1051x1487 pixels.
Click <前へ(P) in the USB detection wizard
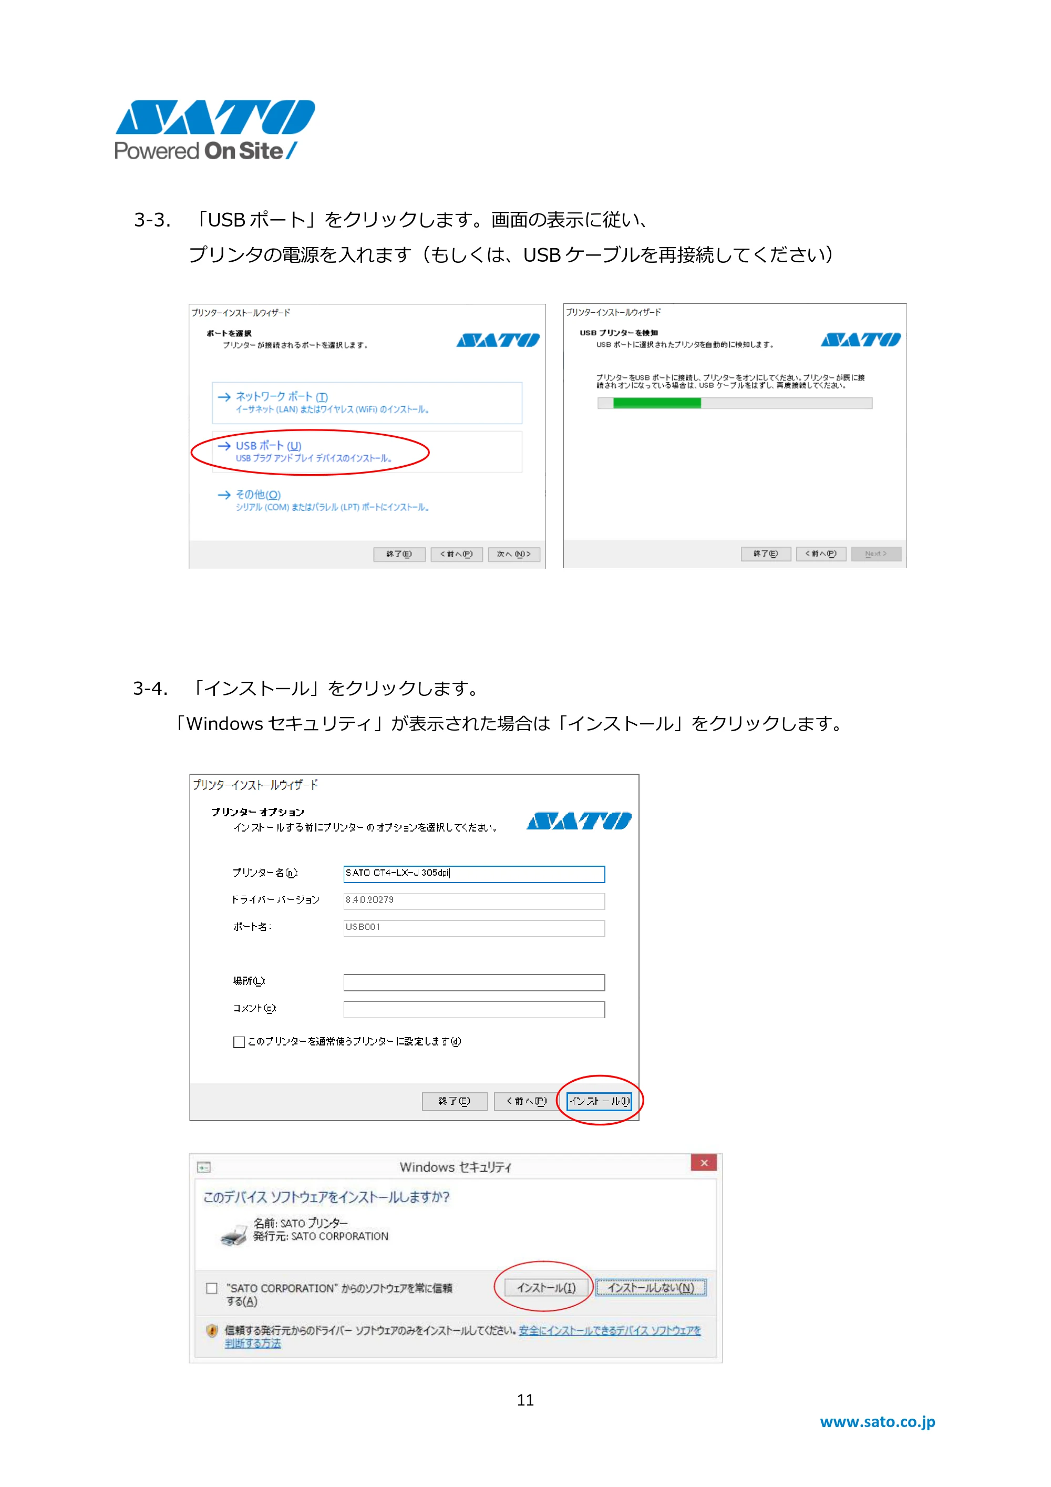click(821, 553)
